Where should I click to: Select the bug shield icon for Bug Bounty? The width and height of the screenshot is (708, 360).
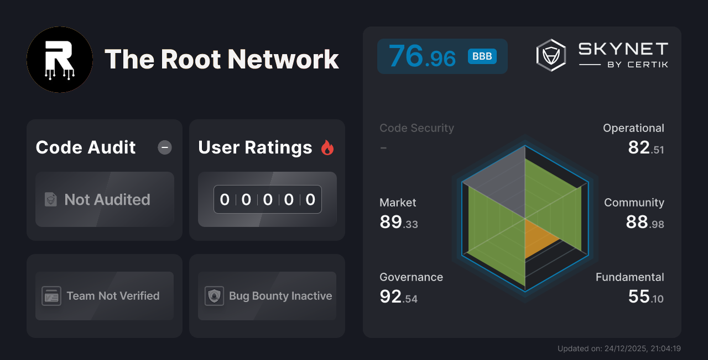click(x=215, y=296)
